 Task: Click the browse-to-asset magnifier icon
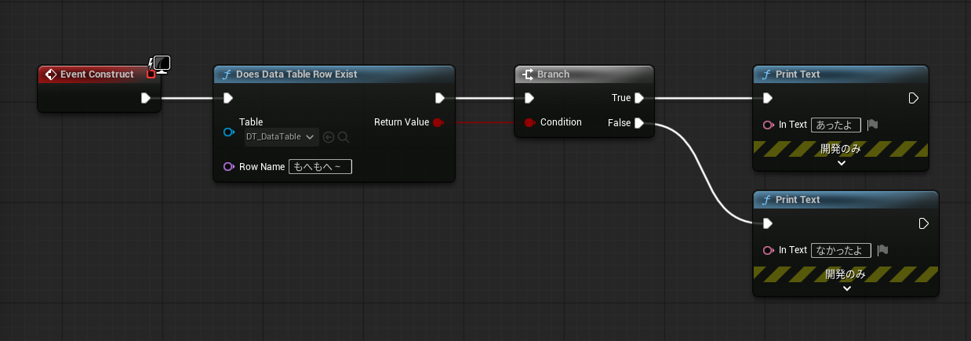[x=344, y=137]
